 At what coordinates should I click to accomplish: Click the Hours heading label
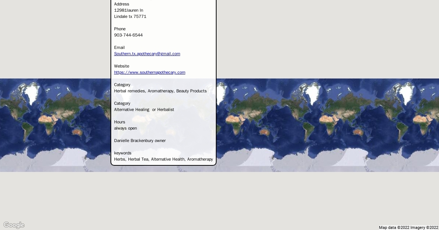pos(120,122)
